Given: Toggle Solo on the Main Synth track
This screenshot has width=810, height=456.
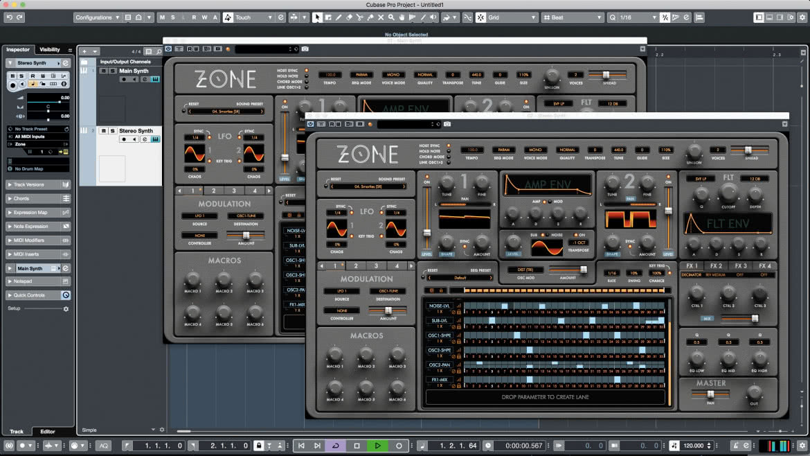Looking at the screenshot, I should (x=112, y=71).
